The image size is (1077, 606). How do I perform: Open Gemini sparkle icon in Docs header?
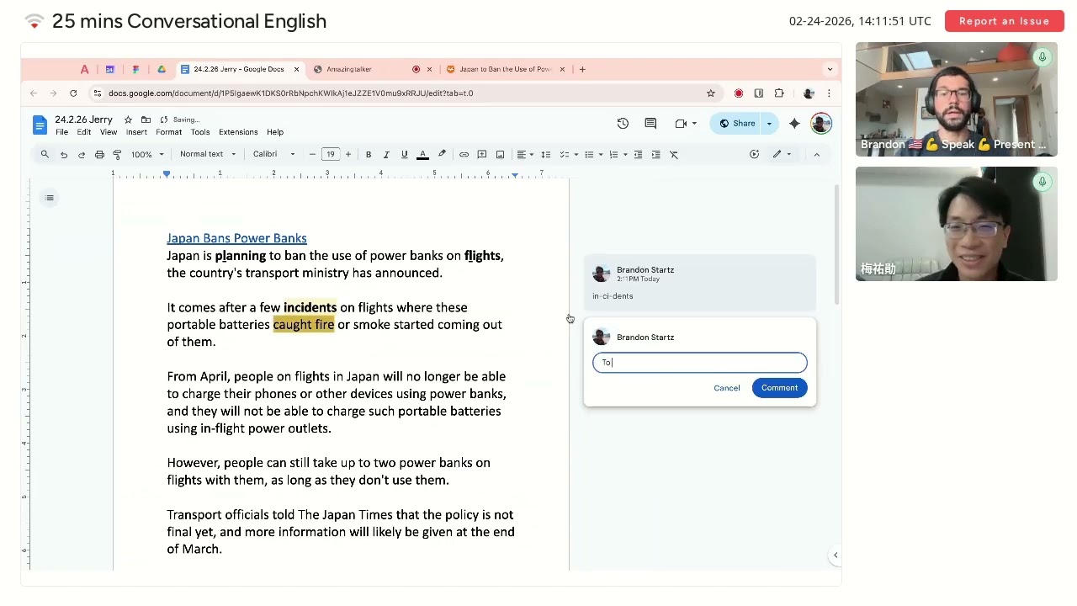point(794,124)
